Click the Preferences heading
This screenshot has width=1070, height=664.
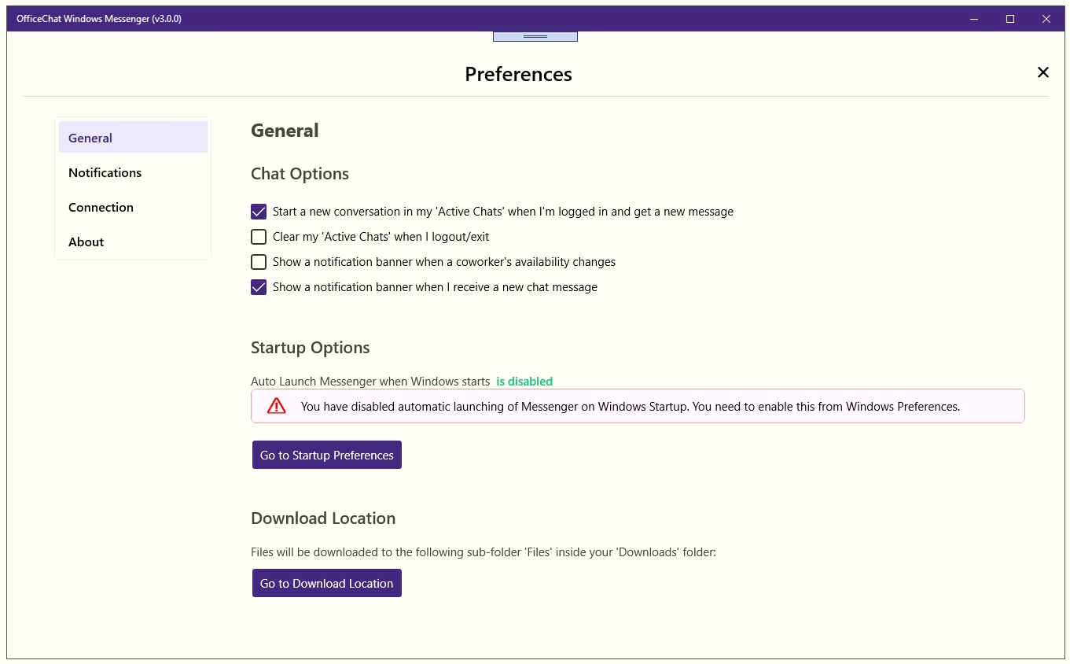pos(518,74)
